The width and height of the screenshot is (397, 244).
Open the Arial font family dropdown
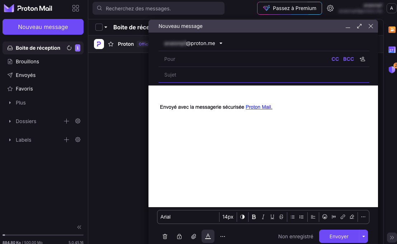(188, 217)
